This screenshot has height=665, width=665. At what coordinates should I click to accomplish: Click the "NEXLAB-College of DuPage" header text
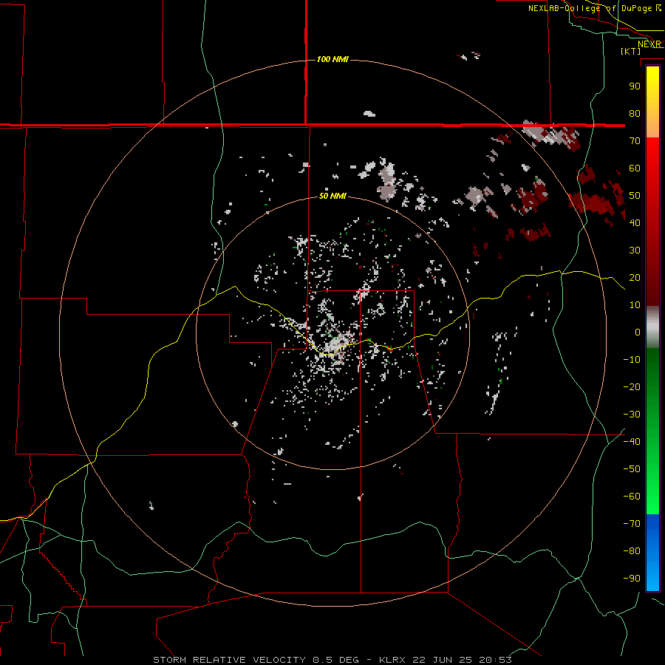coord(590,8)
